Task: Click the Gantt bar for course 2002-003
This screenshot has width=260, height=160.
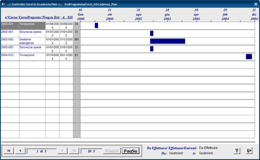Action: pos(152,49)
